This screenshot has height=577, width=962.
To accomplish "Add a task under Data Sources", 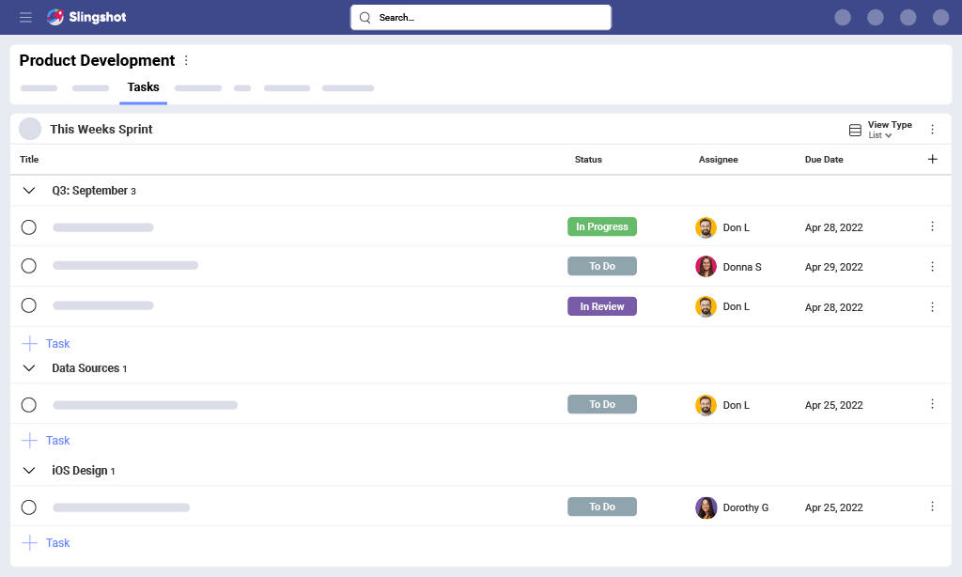I will [x=46, y=441].
